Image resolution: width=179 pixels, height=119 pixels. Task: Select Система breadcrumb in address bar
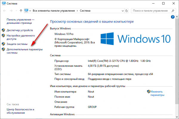[85, 11]
